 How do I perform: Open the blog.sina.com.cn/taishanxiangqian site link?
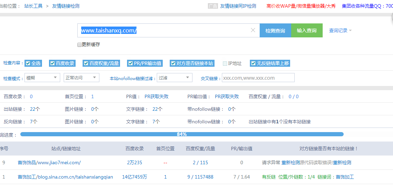pyautogui.click(x=65, y=177)
